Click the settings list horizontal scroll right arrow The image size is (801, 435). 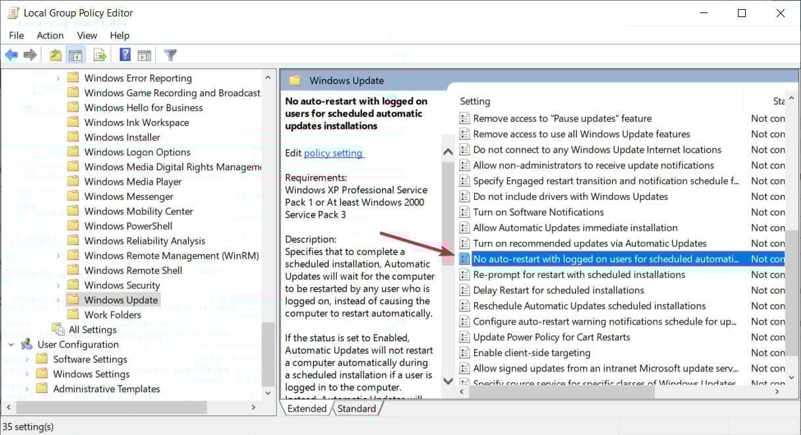point(777,391)
